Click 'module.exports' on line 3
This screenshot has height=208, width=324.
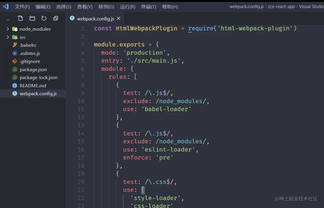click(119, 44)
